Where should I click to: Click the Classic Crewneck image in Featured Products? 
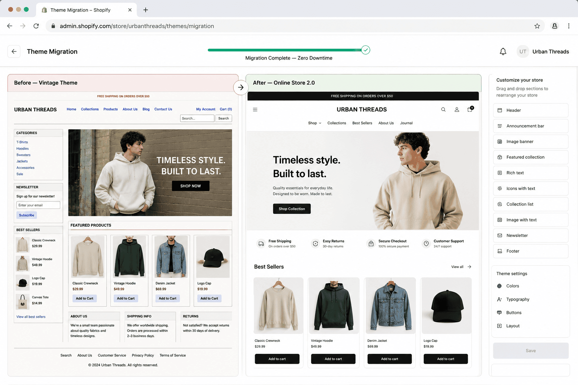88,257
